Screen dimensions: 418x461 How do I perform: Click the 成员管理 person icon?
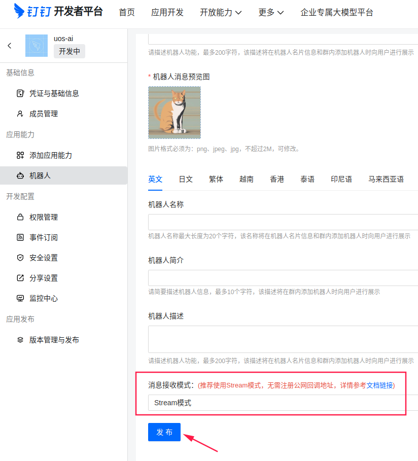point(20,114)
